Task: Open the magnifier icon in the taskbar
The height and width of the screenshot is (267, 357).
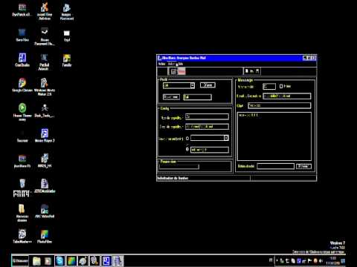Action: tap(94, 261)
